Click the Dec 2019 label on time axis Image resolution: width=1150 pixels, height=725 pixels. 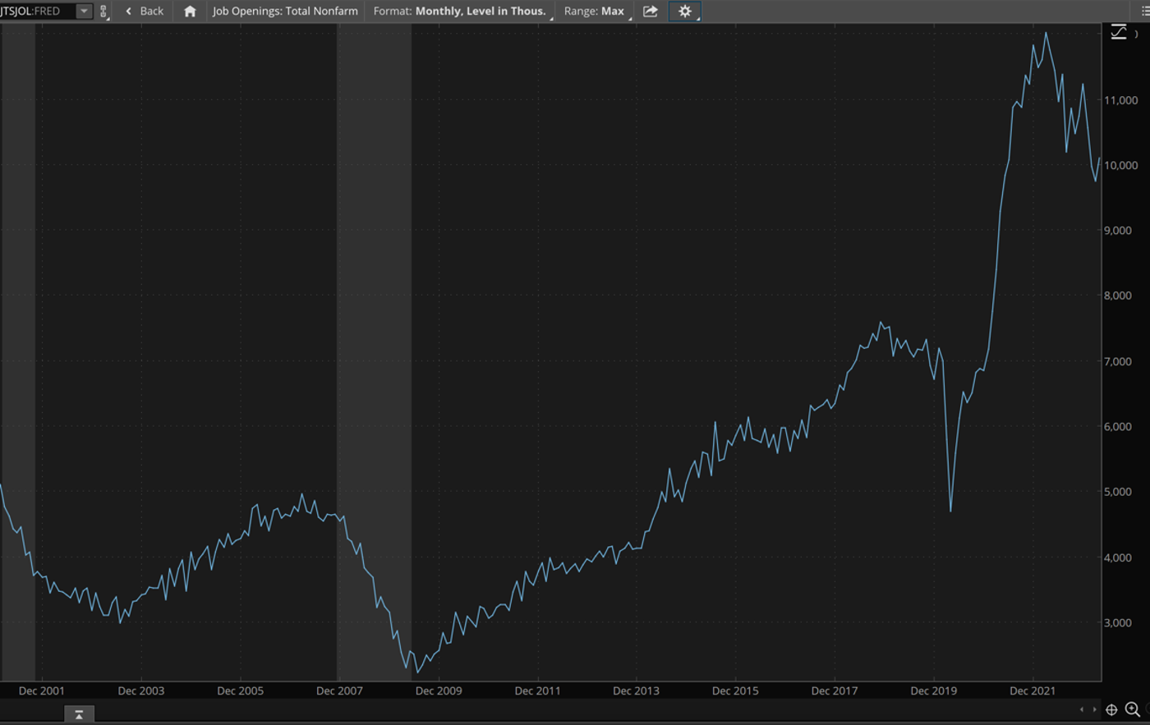(933, 691)
